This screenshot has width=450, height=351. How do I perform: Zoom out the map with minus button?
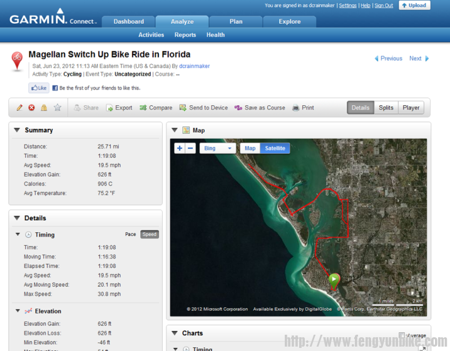(190, 148)
